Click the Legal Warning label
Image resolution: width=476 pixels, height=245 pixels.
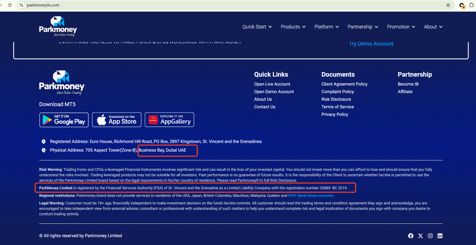click(52, 203)
